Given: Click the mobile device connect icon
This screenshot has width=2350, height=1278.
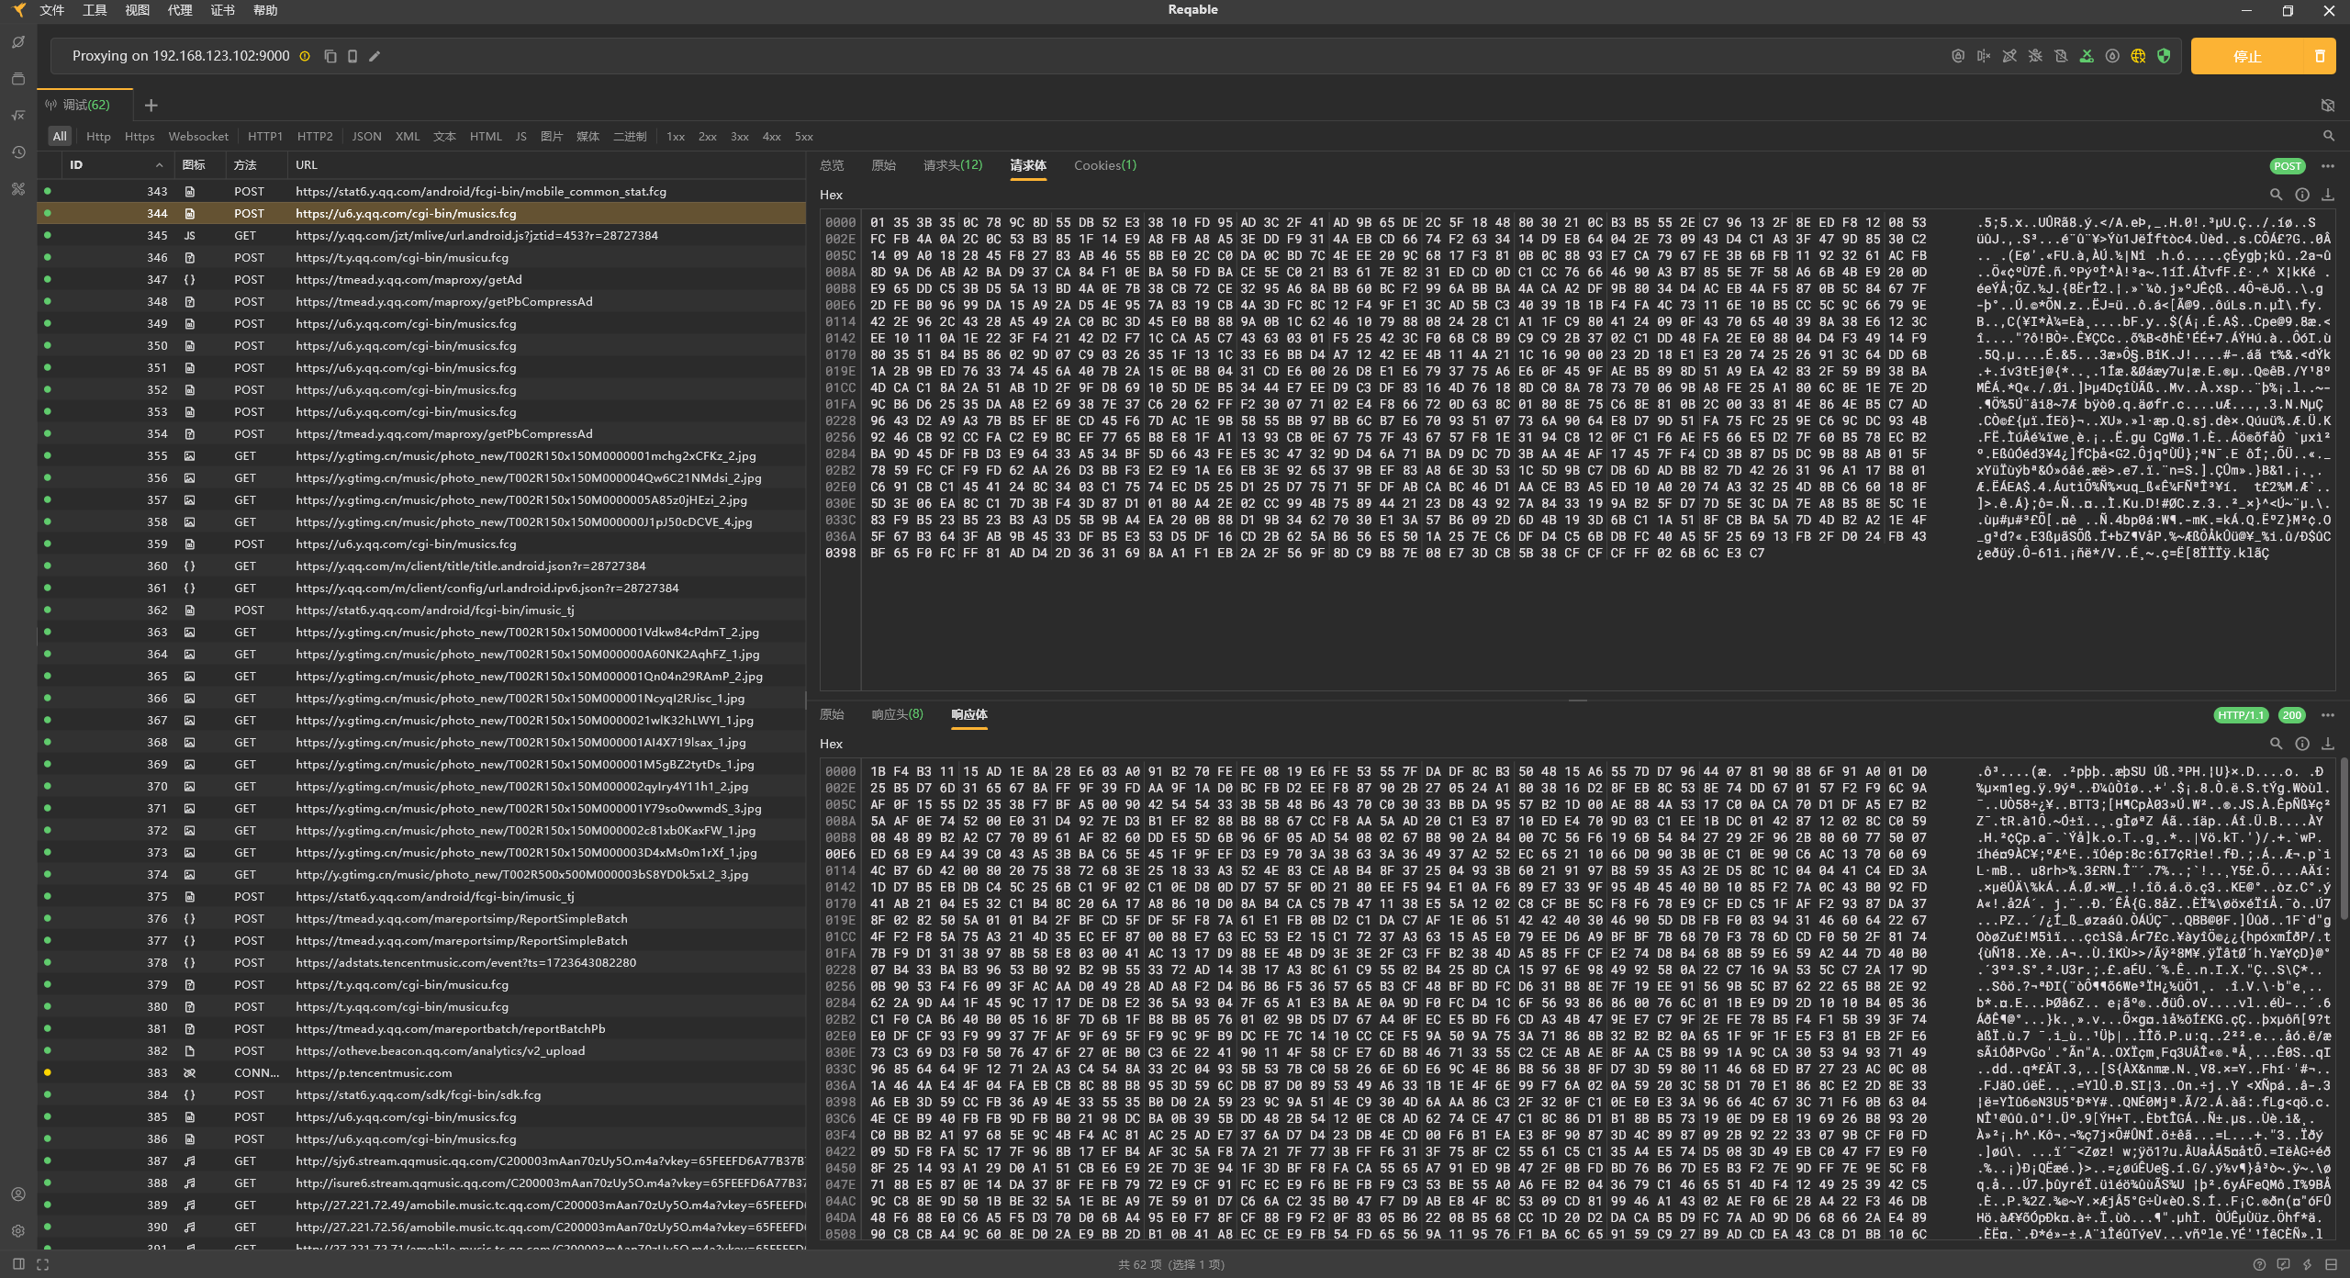Looking at the screenshot, I should 352,56.
